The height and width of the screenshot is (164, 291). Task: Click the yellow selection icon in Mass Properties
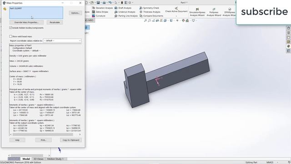5,9
